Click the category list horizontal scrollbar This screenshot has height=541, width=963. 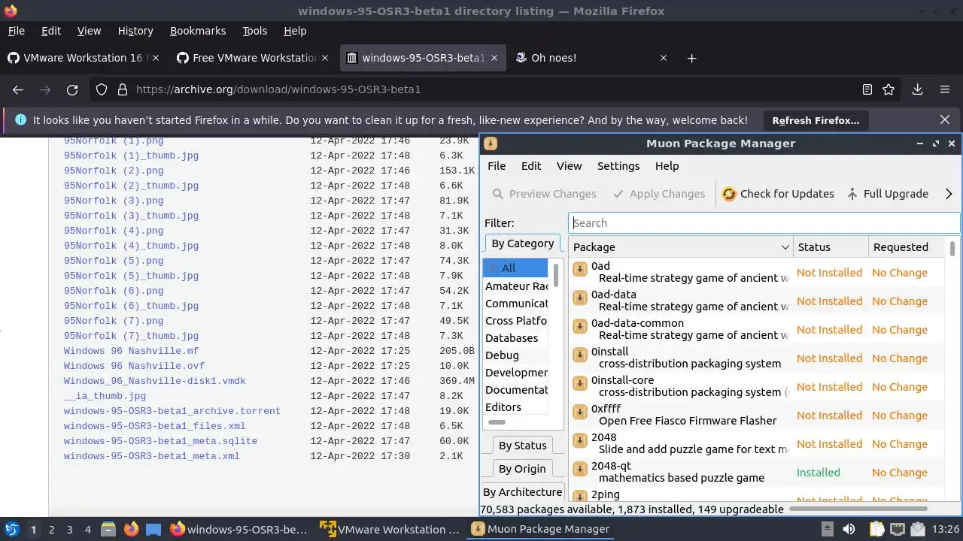[x=497, y=422]
